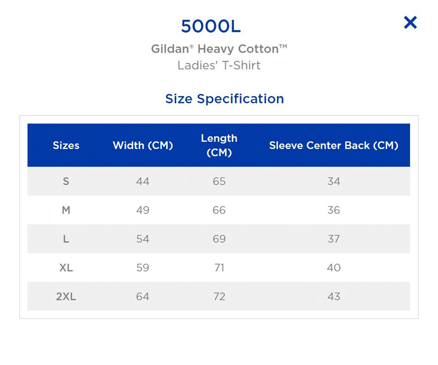
Task: Click the width value 64 for size 2XL
Action: coord(143,297)
